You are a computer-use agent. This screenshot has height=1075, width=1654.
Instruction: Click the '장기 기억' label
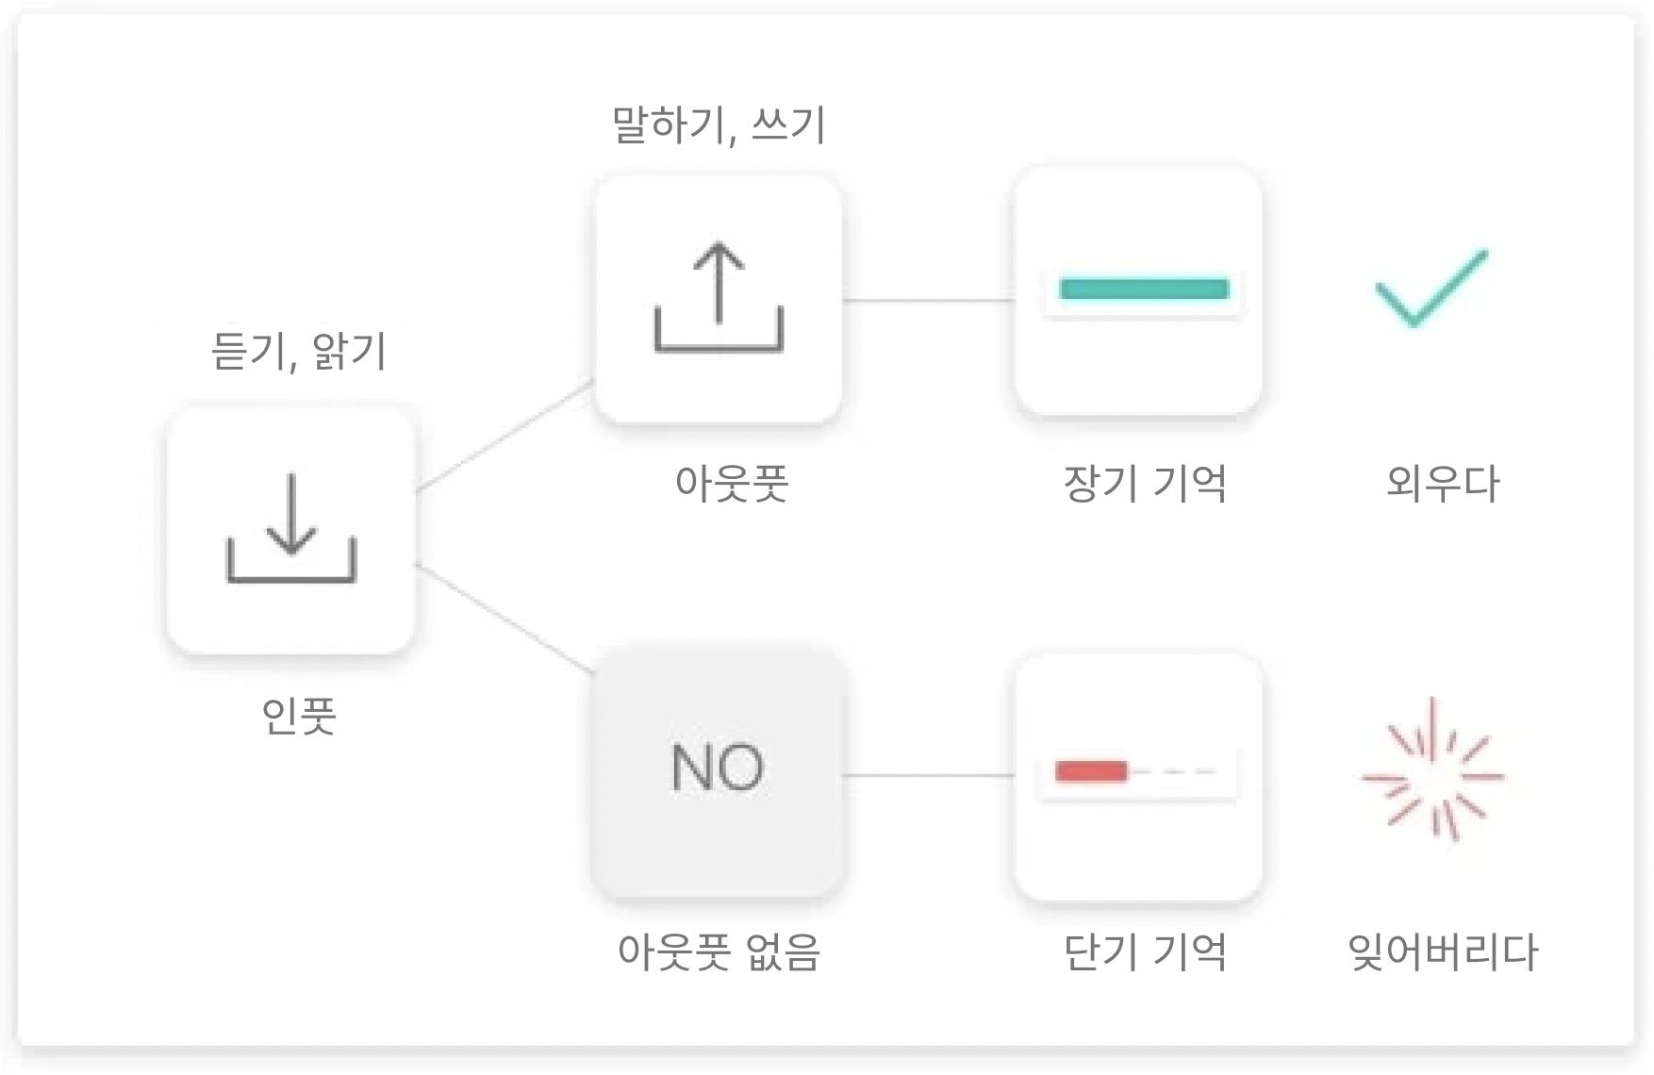[x=1144, y=483]
